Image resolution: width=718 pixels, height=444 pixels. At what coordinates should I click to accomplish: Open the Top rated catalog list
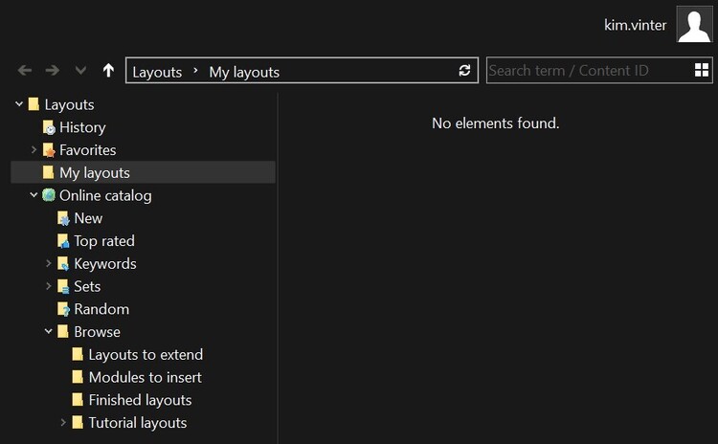coord(103,241)
